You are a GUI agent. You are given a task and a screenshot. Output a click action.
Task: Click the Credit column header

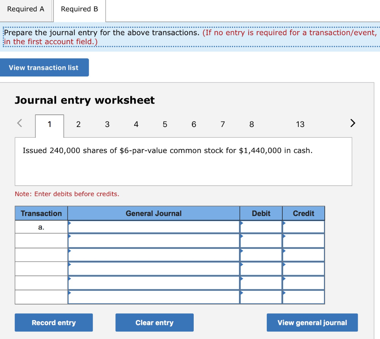pyautogui.click(x=304, y=213)
